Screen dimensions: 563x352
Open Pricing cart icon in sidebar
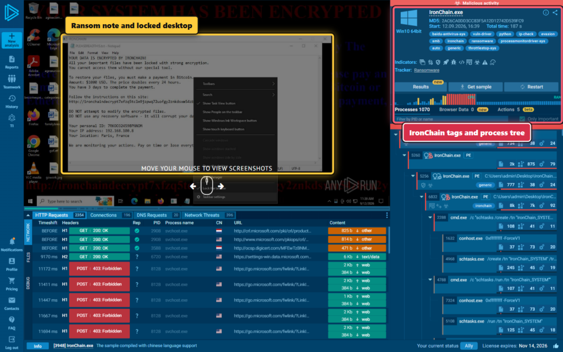click(x=12, y=284)
